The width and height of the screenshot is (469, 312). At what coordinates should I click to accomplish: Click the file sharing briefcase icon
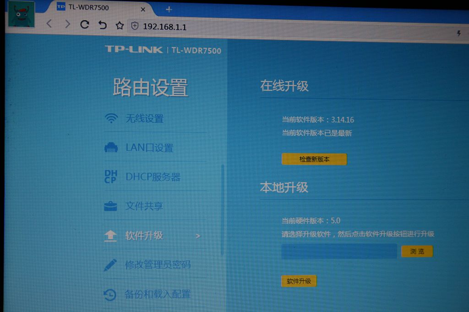[110, 206]
